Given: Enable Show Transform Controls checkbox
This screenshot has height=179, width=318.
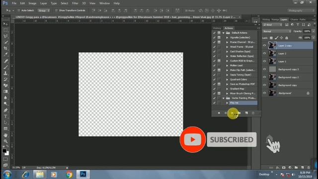Looking at the screenshot, I should tap(56, 10).
